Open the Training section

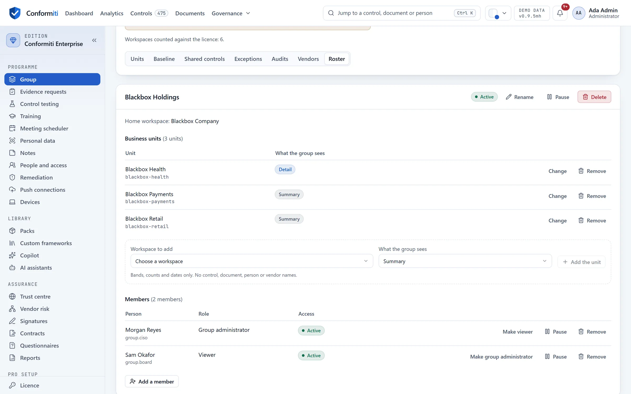pos(52,116)
